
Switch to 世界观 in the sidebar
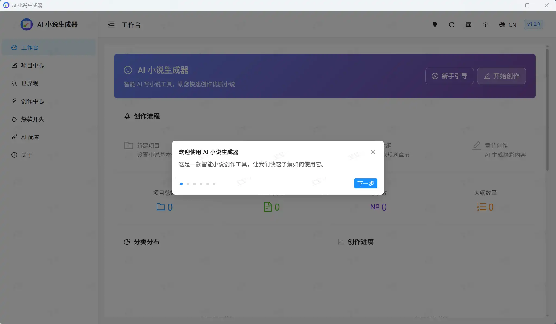[x=30, y=83]
